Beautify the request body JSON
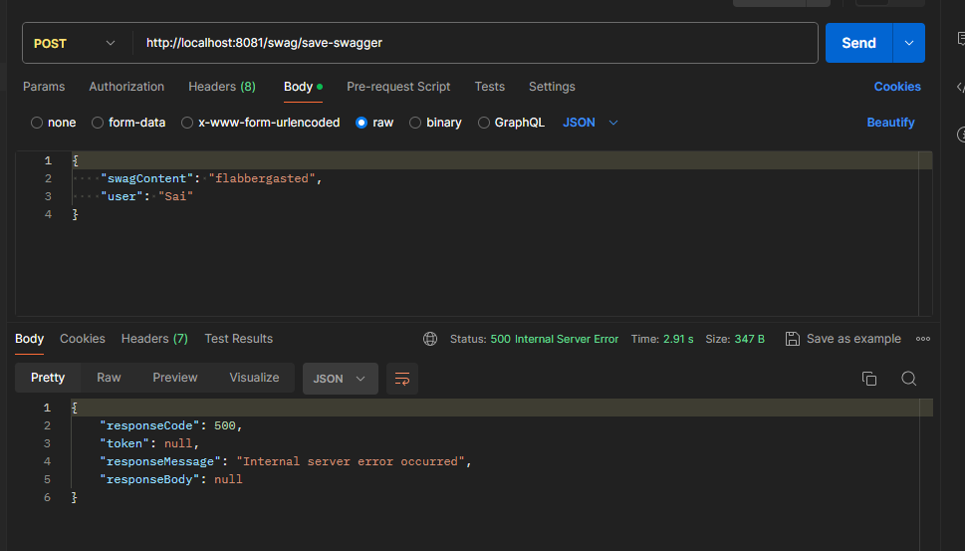965x551 pixels. click(890, 123)
